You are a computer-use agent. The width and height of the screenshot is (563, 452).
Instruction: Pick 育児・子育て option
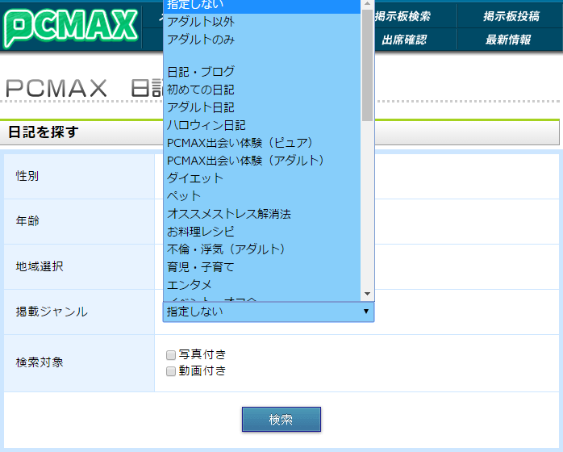pyautogui.click(x=262, y=267)
